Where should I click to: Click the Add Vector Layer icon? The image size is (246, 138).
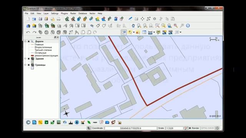click(x=67, y=19)
